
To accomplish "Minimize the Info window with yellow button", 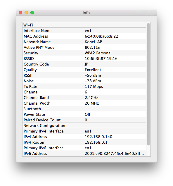I will click(x=26, y=13).
